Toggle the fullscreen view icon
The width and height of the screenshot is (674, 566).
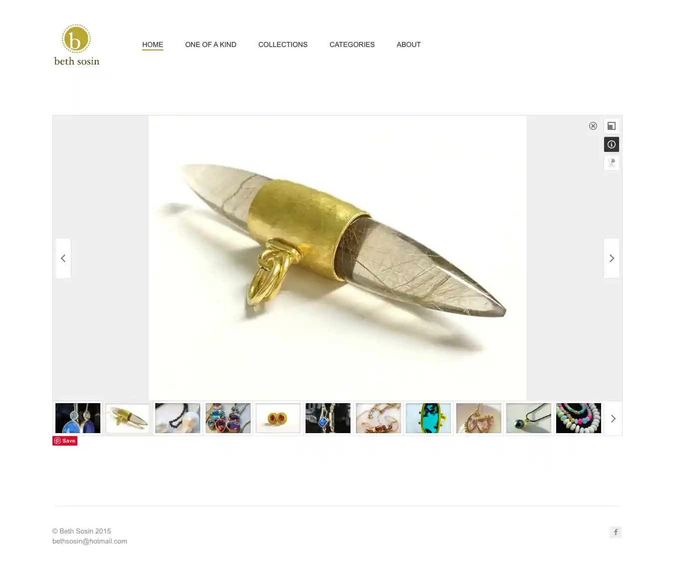[612, 126]
